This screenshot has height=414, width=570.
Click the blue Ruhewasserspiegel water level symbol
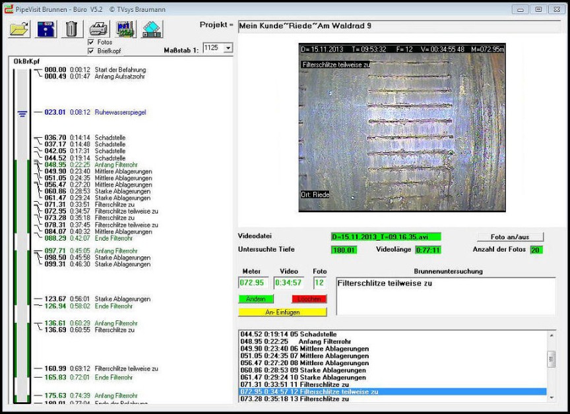click(22, 113)
